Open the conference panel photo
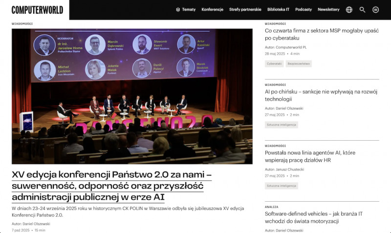Image resolution: width=391 pixels, height=233 pixels. coord(132,96)
